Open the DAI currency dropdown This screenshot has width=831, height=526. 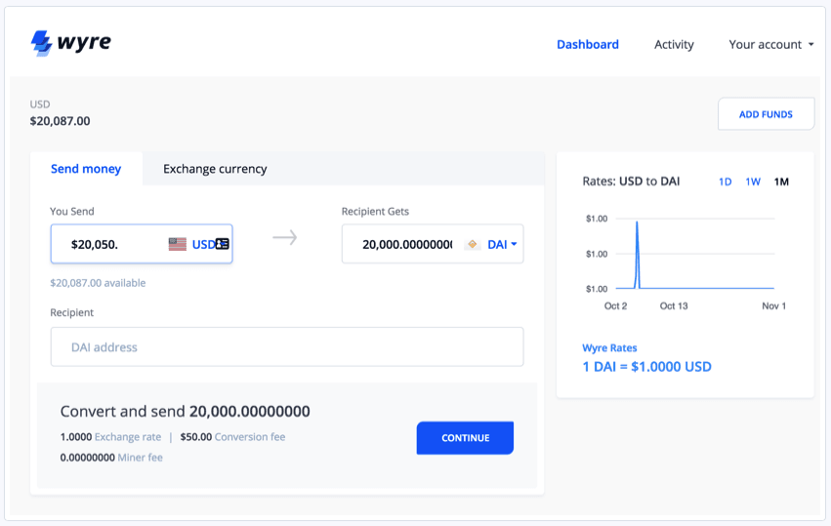[x=501, y=244]
